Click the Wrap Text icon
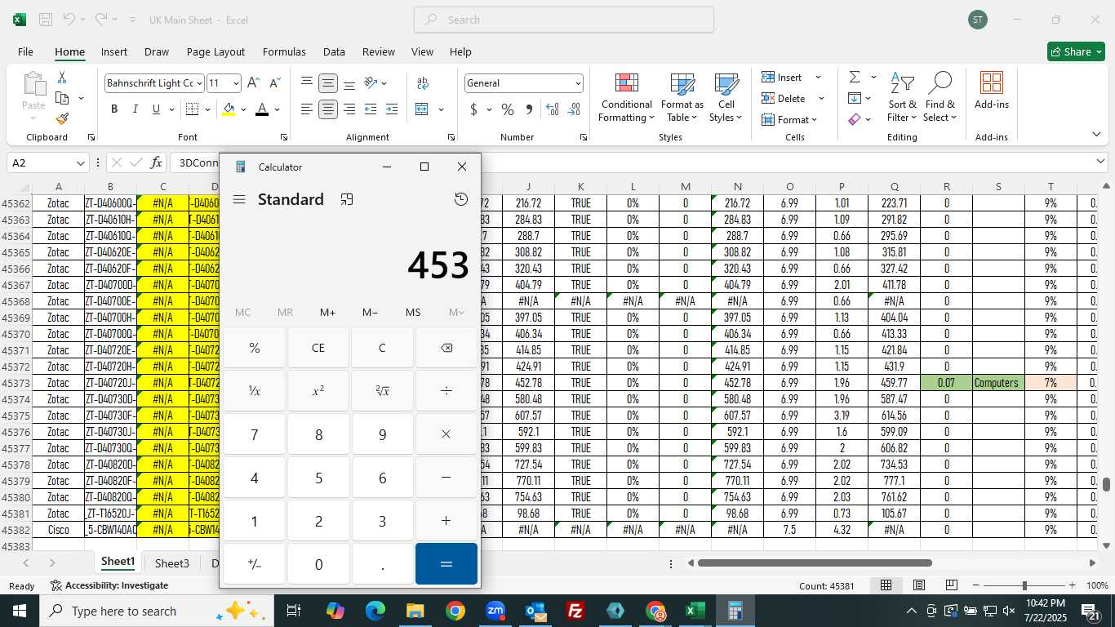Image resolution: width=1115 pixels, height=627 pixels. tap(423, 83)
